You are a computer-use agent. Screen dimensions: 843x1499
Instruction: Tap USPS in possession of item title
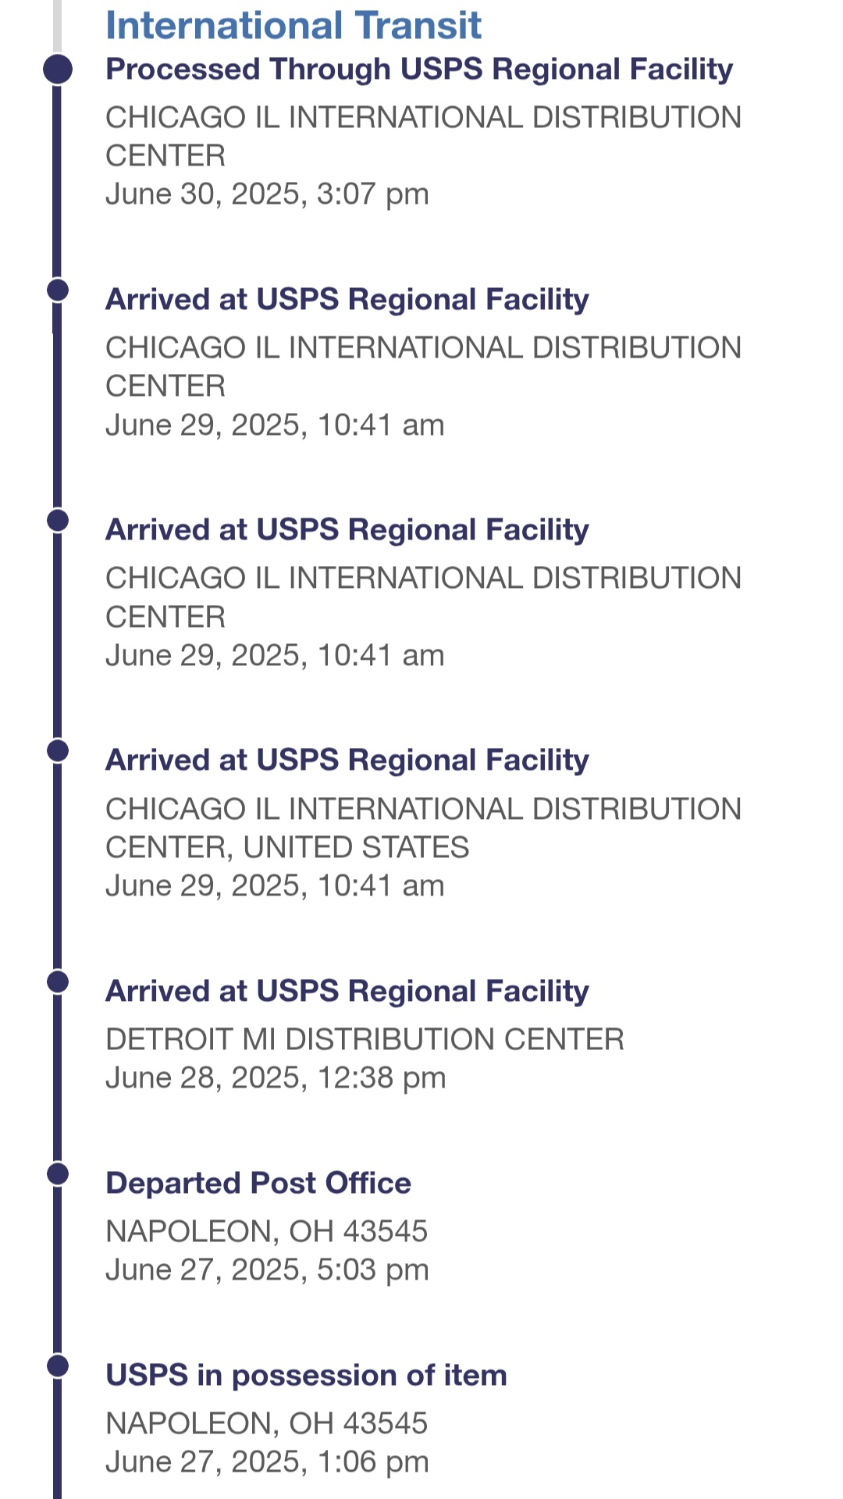[306, 1375]
